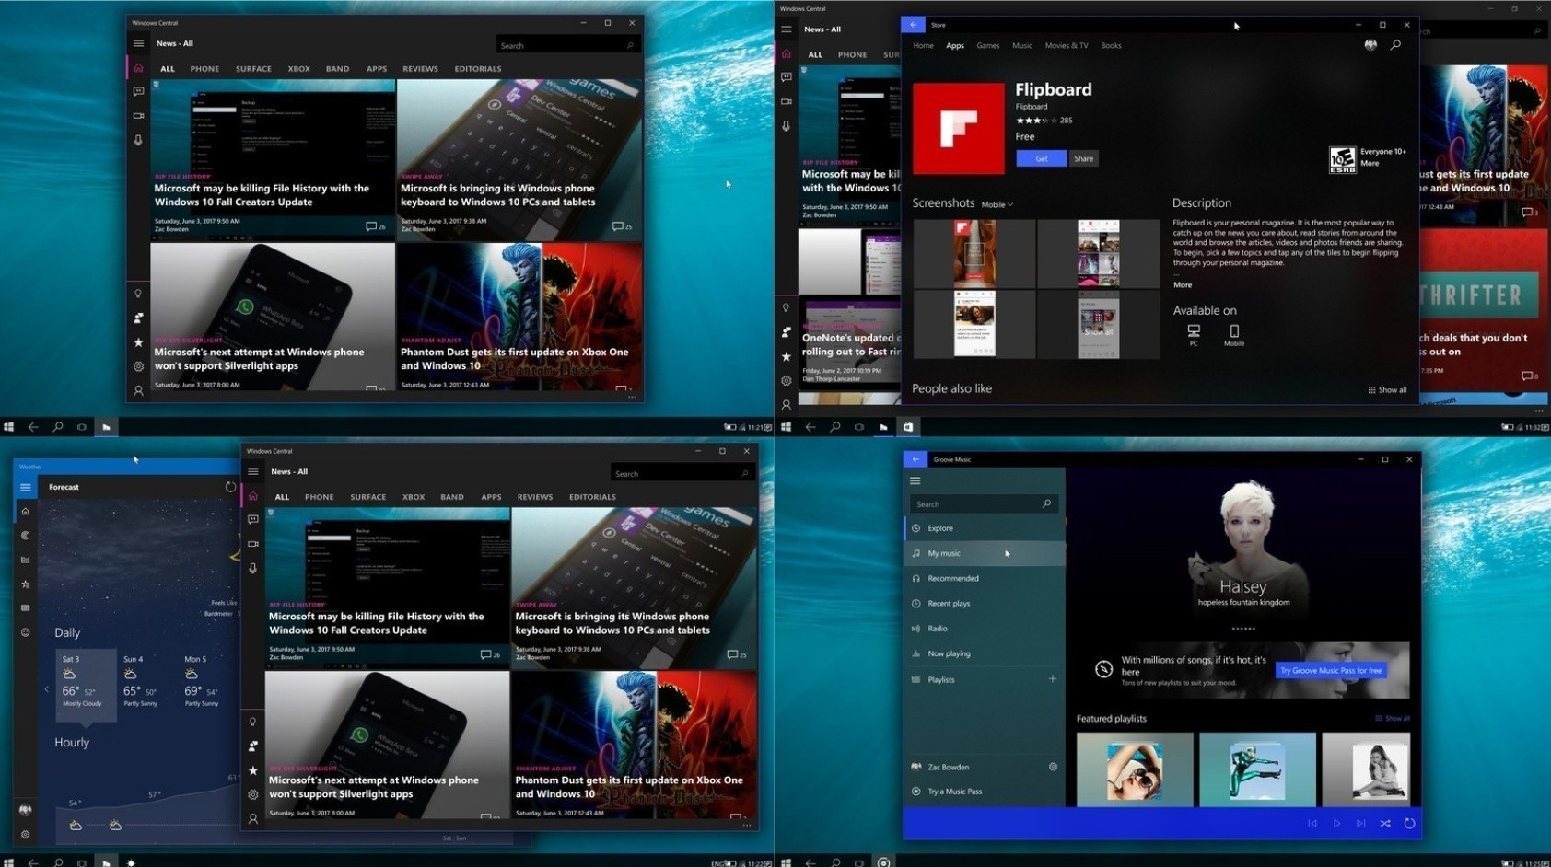This screenshot has height=867, width=1551.
Task: Click the Store search magnifier icon
Action: pyautogui.click(x=1395, y=45)
